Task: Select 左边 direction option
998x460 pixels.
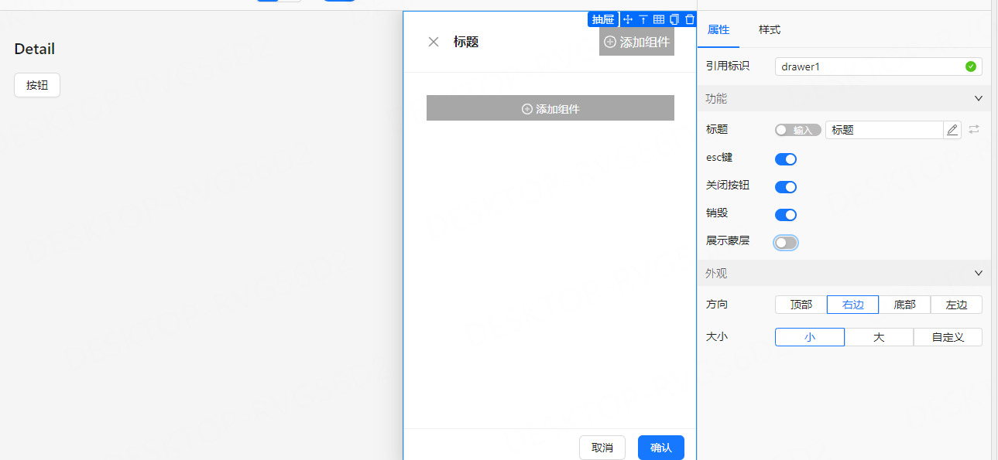Action: coord(956,305)
